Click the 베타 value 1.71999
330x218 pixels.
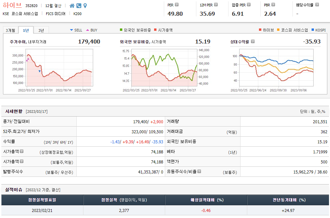click(x=320, y=152)
